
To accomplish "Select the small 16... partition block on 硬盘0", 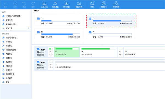I will [x=120, y=52].
